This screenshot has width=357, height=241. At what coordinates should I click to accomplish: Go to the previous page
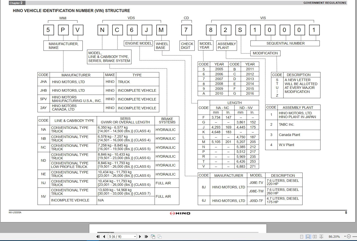pos(104,236)
